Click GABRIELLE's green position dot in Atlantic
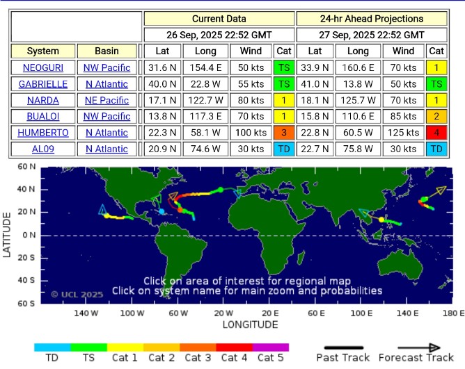This screenshot has width=465, height=369. [221, 190]
